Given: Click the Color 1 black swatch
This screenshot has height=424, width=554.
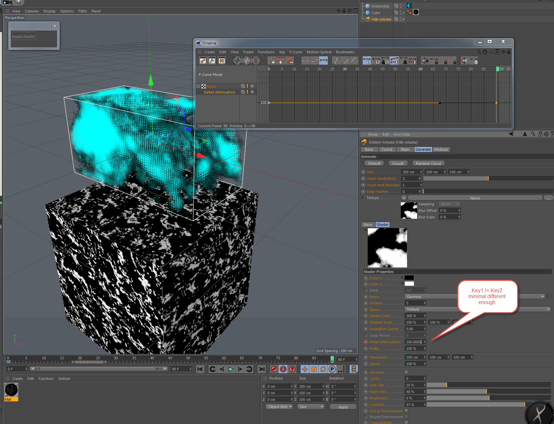Looking at the screenshot, I should (409, 278).
